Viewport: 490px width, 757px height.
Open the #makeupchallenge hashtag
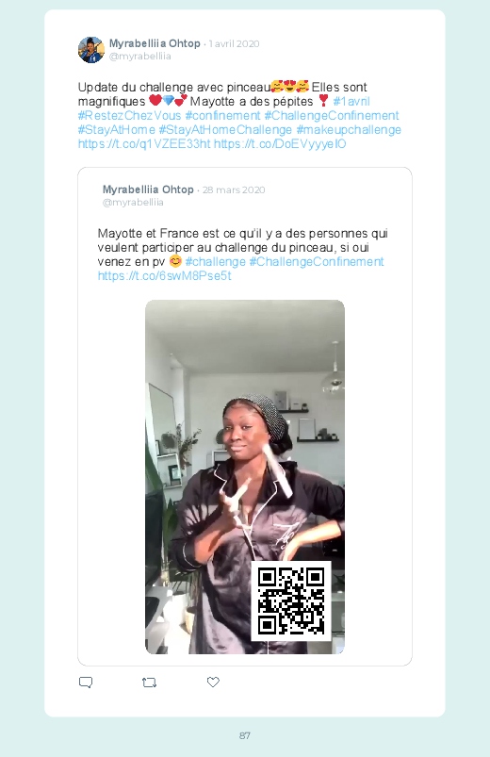[x=349, y=130]
